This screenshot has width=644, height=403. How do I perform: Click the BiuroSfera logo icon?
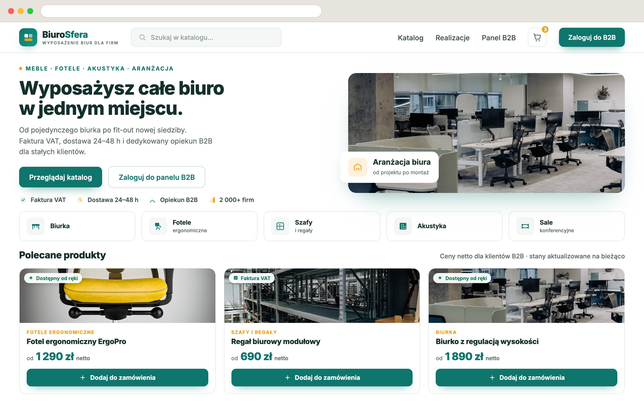(28, 37)
